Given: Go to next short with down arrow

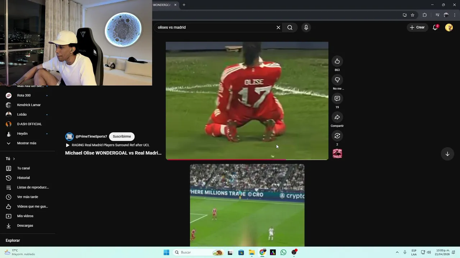Looking at the screenshot, I should coord(447,154).
